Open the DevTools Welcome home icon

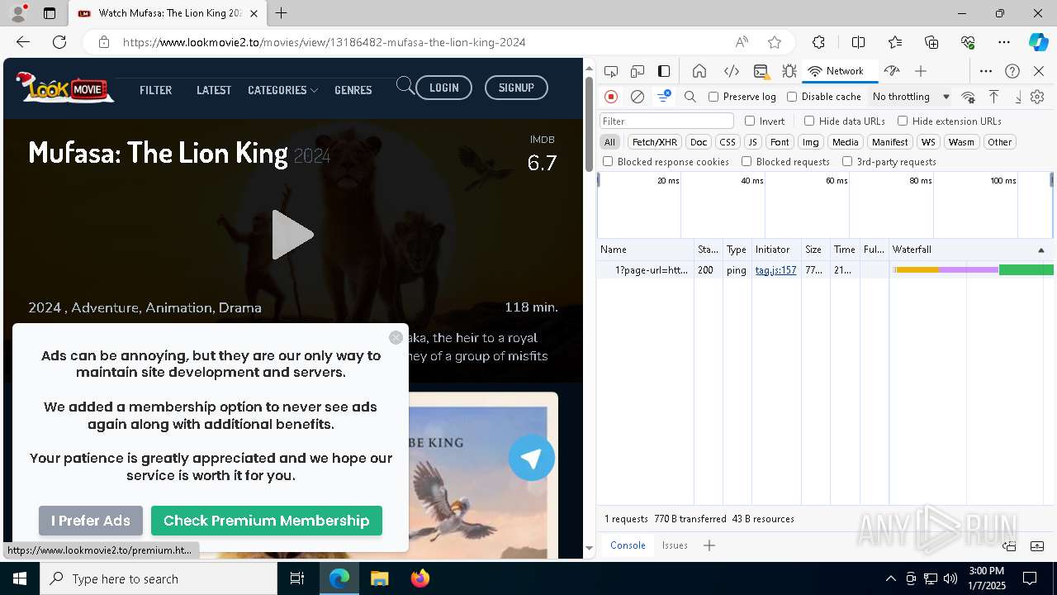(699, 71)
